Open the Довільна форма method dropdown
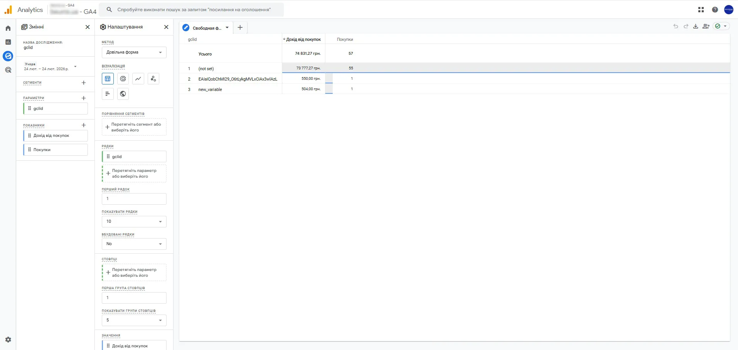Screen dimensions: 738x350 (x=134, y=52)
